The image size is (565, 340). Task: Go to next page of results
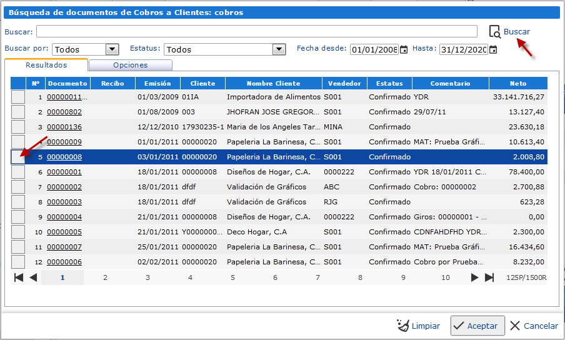click(474, 277)
